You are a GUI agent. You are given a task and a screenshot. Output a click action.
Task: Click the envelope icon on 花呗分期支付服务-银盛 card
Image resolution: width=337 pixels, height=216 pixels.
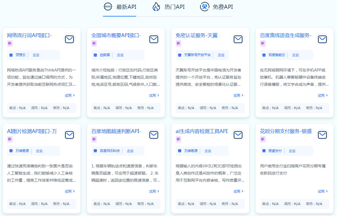322,135
